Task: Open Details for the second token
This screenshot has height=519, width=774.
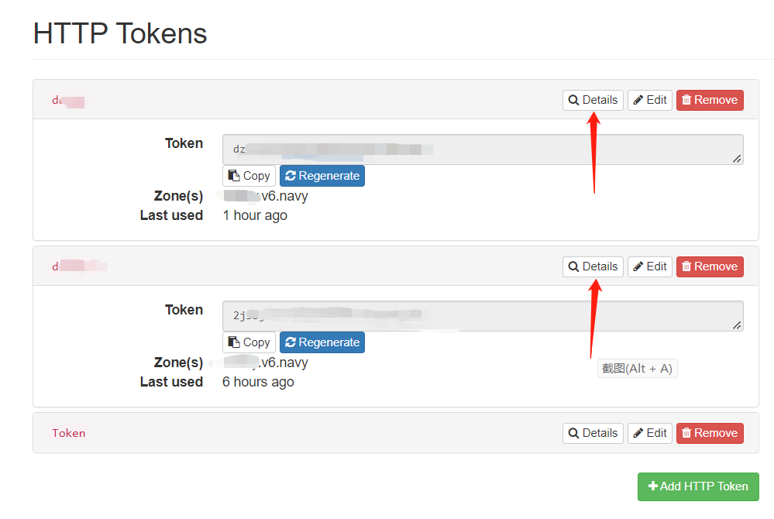Action: 593,266
